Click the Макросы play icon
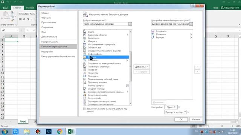Screen dimensions: 241x135 click(84, 41)
